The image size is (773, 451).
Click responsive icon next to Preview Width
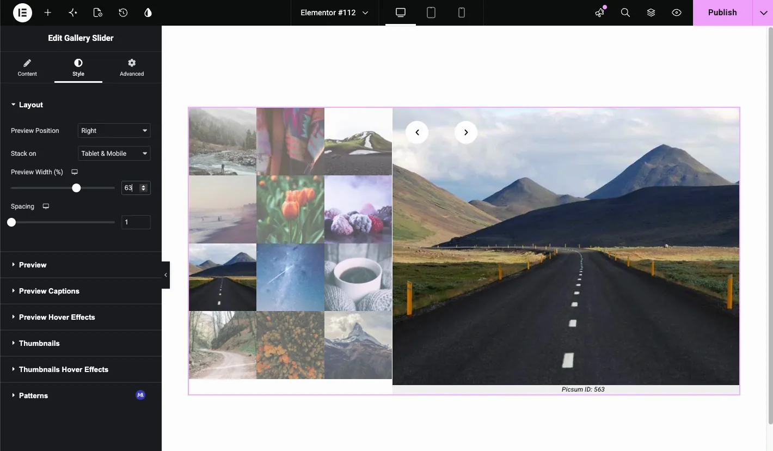(75, 172)
